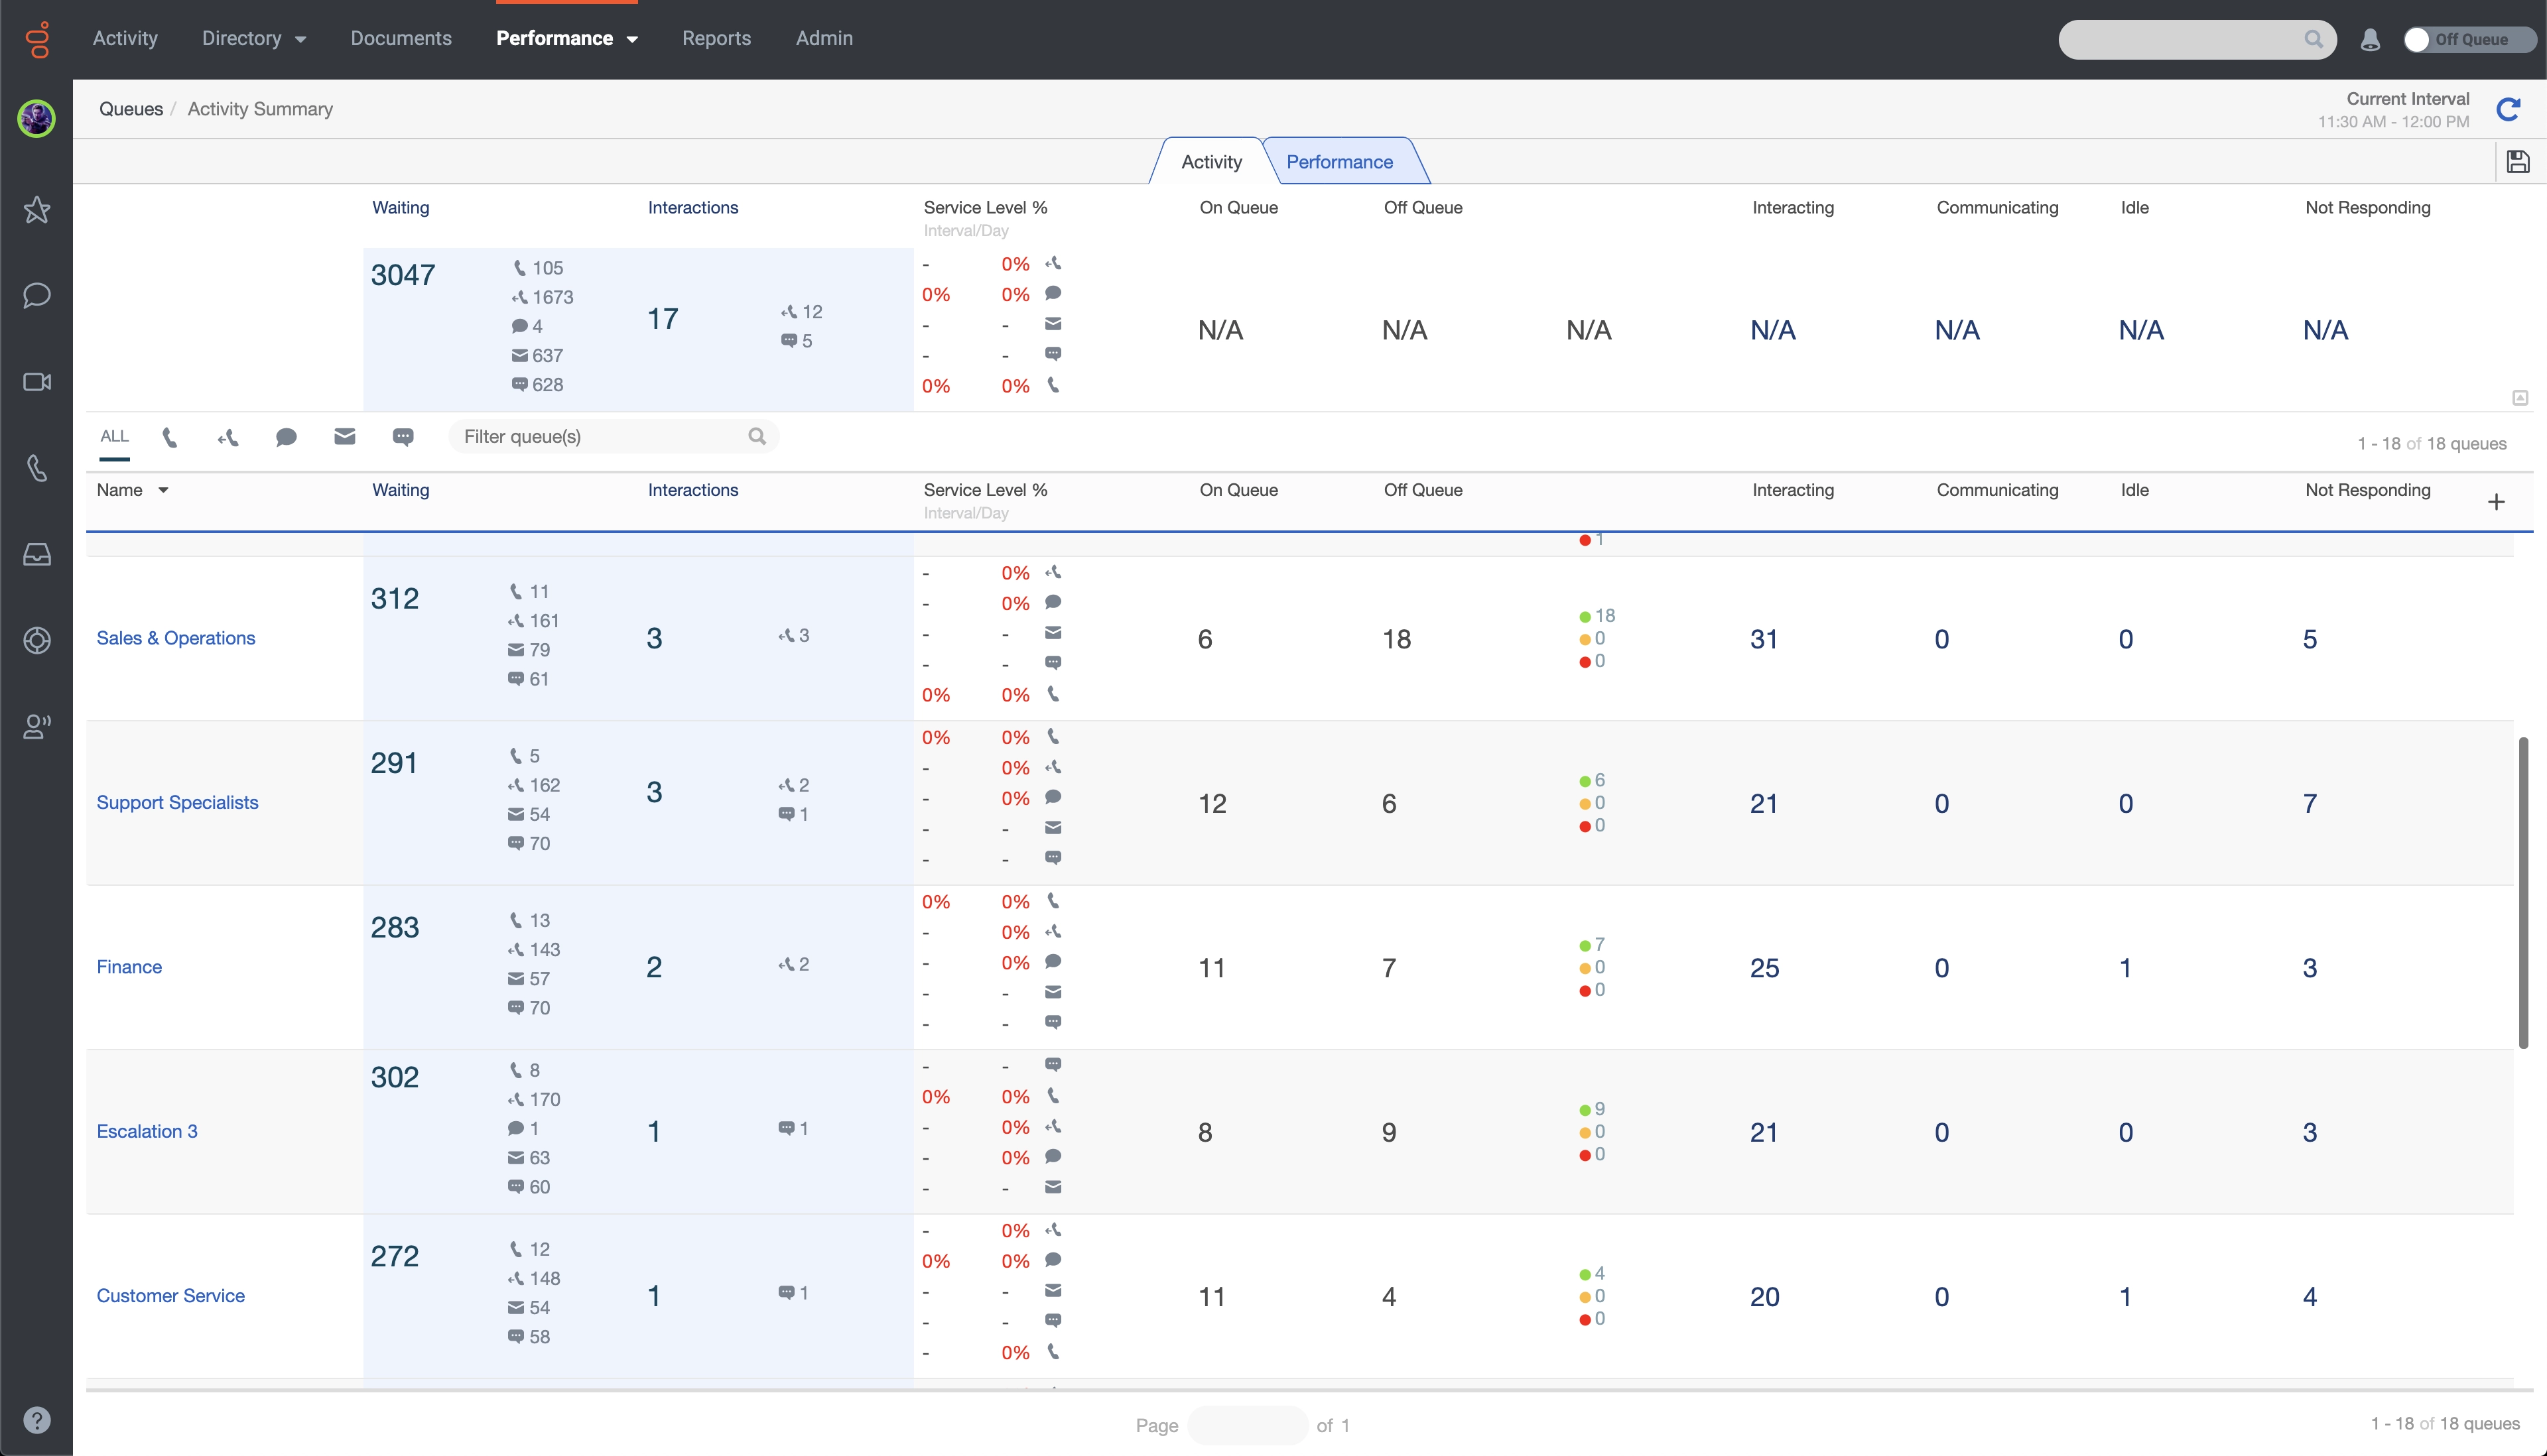Viewport: 2547px width, 1456px height.
Task: Open the Sales & Operations queue link
Action: pyautogui.click(x=175, y=638)
